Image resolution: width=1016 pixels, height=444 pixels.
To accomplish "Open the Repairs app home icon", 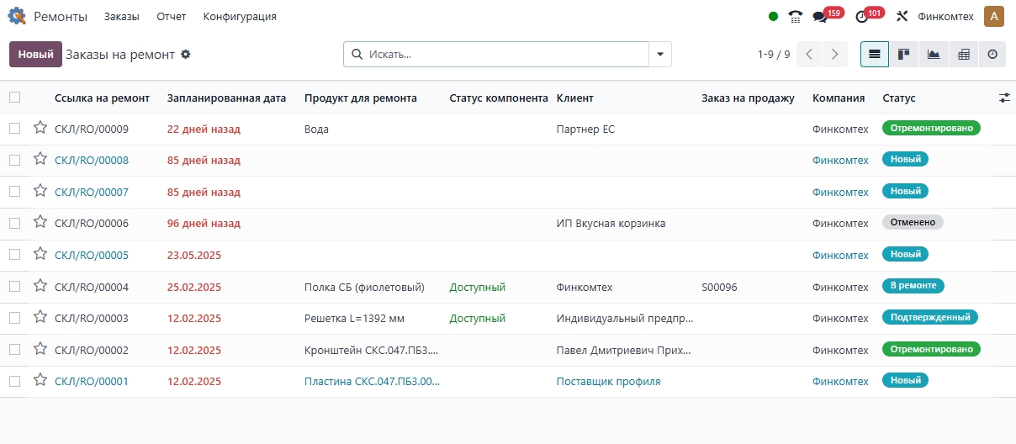I will click(x=17, y=16).
